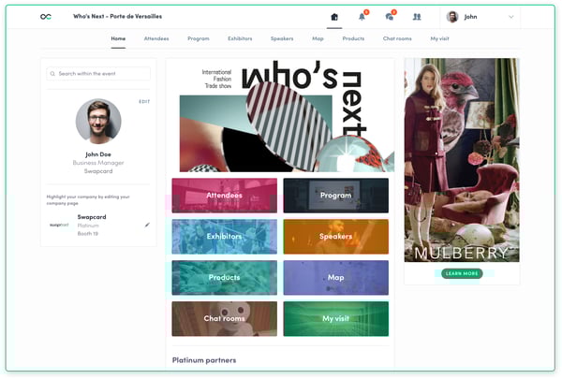Switch to the Map tab
This screenshot has width=562, height=379.
[x=318, y=38]
